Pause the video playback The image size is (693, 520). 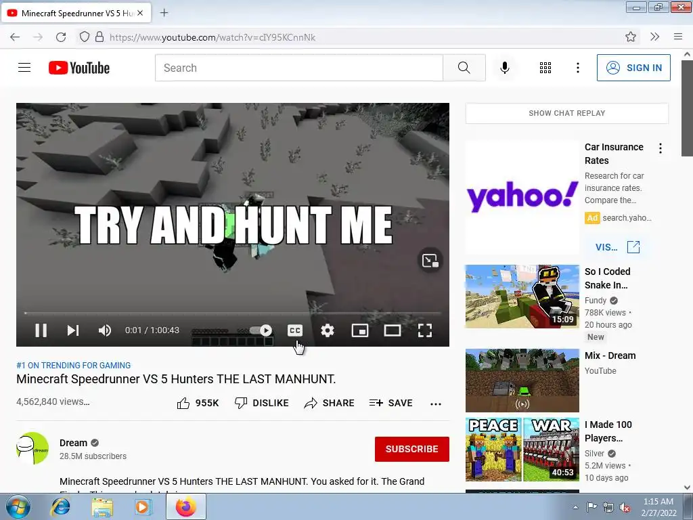click(x=41, y=330)
